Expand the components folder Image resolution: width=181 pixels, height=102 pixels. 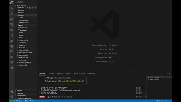click(x=23, y=20)
